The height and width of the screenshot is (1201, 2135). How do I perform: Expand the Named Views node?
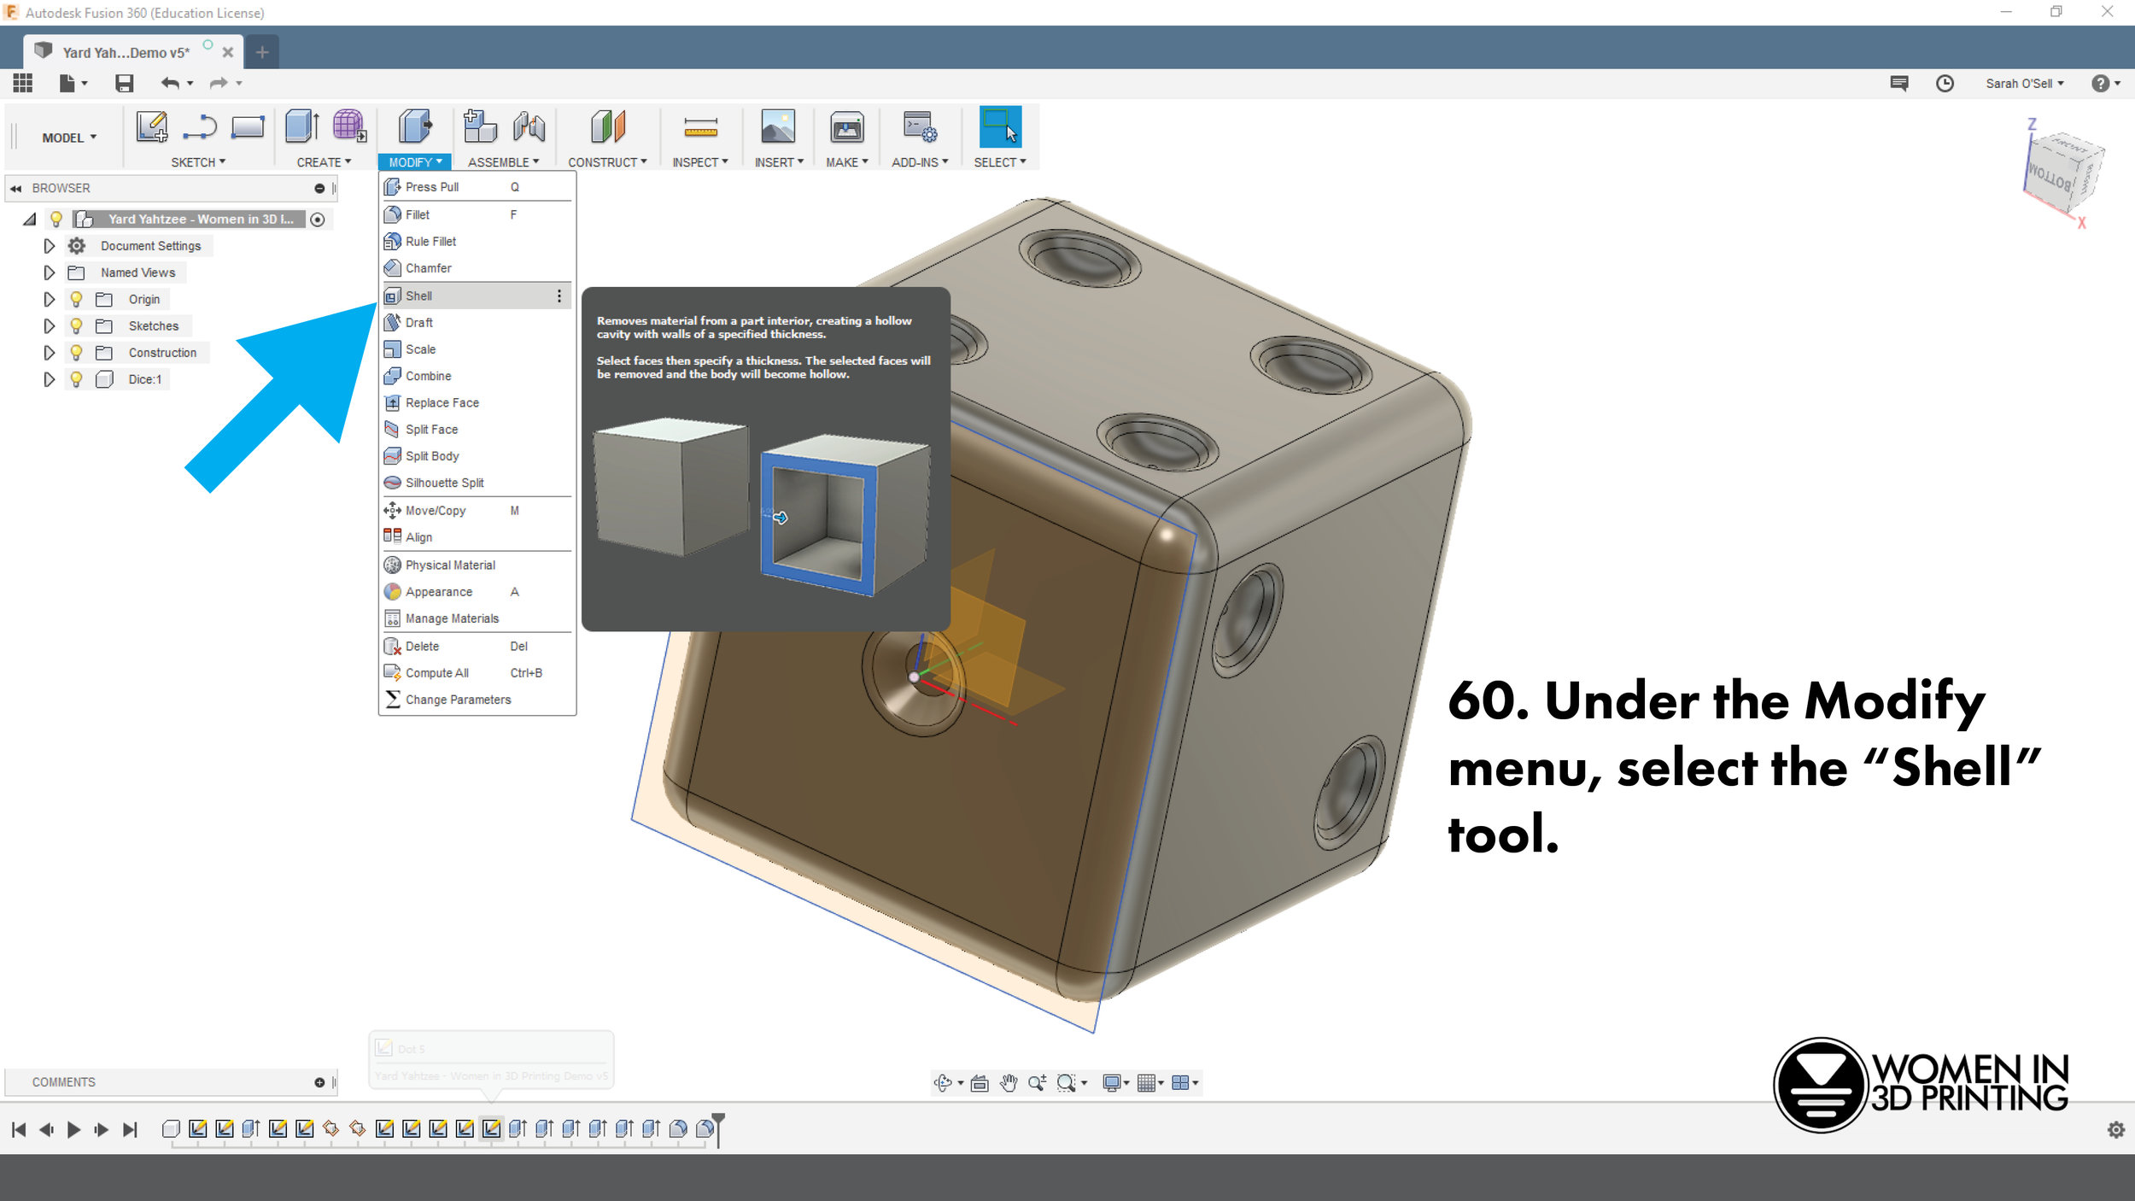click(x=50, y=272)
